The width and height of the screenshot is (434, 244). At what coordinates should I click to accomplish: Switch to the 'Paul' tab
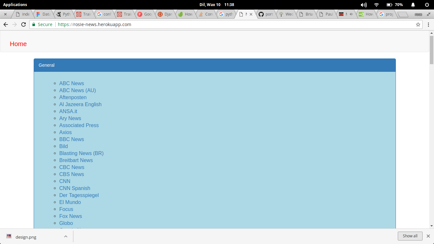[327, 14]
